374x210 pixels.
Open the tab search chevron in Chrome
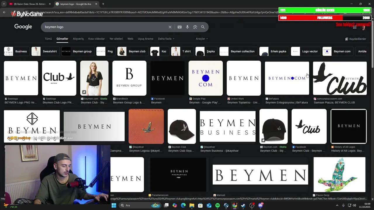[4, 4]
